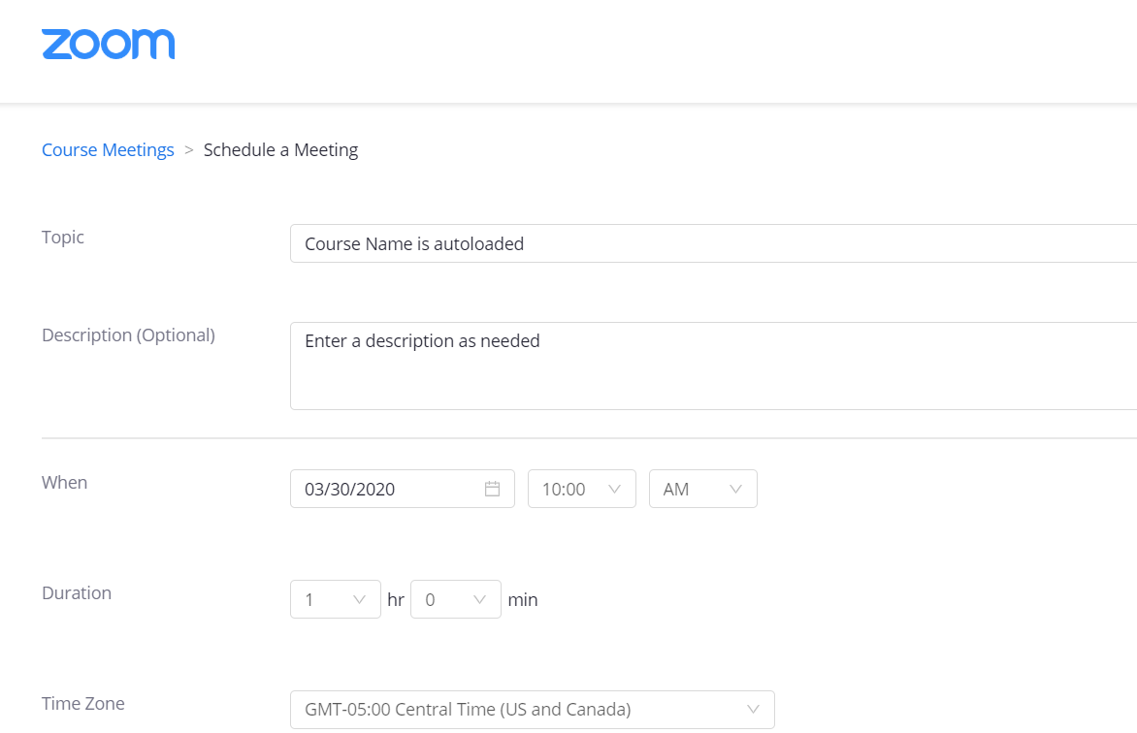The image size is (1137, 733).
Task: Go back to Course Meetings
Action: 108,149
